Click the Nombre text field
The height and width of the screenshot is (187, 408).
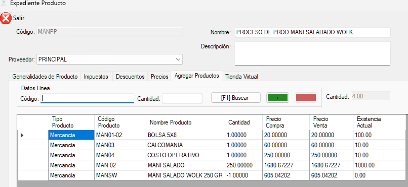(x=313, y=32)
